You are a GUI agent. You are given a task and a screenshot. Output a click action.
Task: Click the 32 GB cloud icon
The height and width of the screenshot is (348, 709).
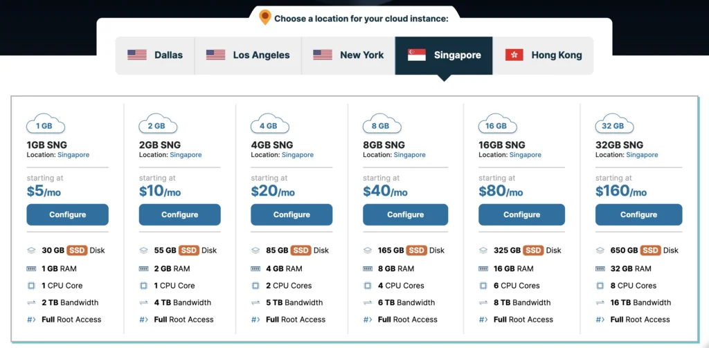pos(615,123)
